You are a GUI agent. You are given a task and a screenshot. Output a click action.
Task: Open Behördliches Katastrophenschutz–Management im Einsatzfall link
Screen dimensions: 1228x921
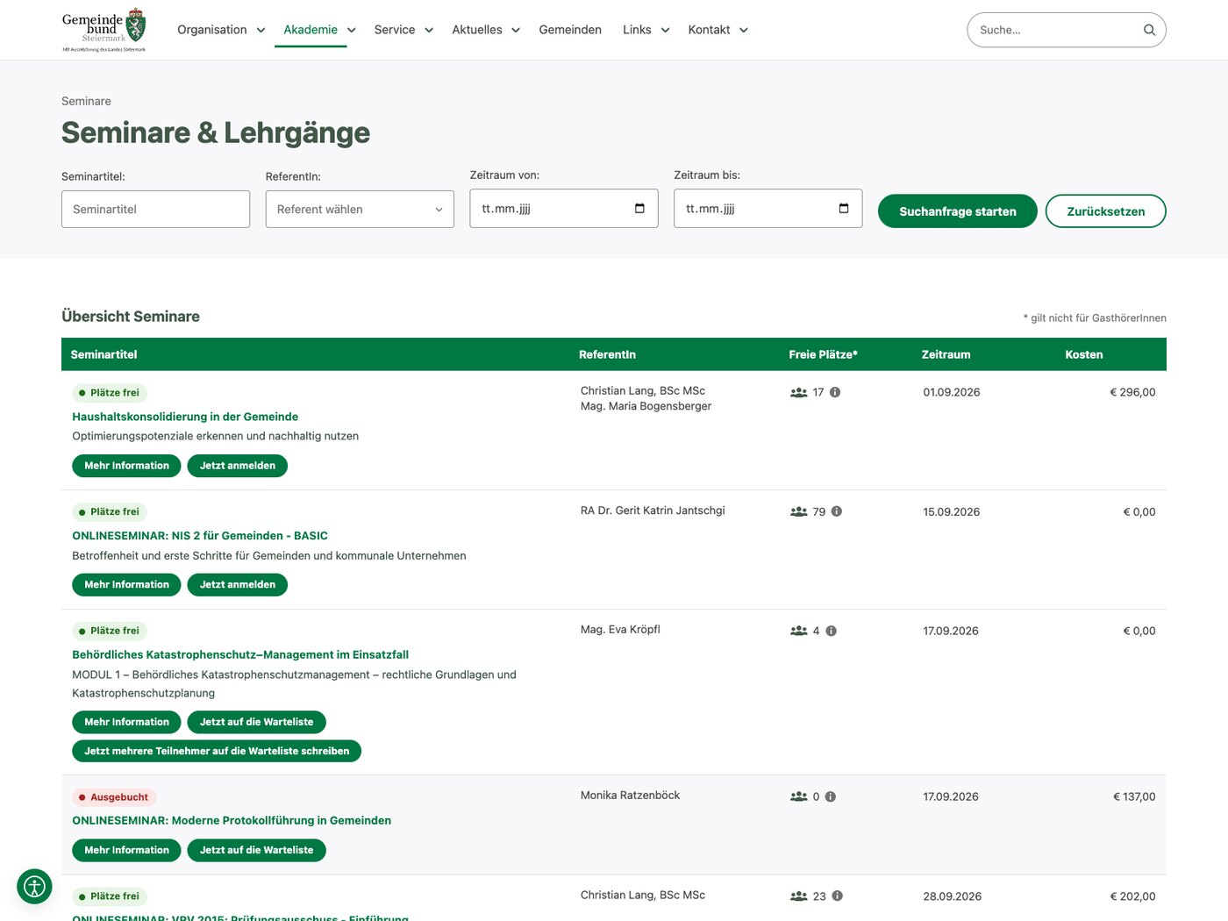[240, 654]
